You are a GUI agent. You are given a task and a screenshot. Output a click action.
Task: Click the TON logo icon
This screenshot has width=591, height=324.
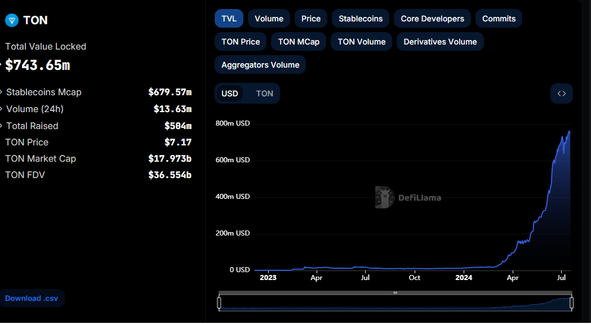12,20
